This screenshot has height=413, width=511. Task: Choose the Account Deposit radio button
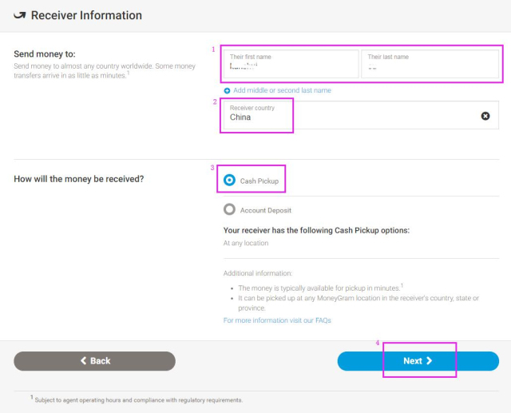(x=230, y=209)
